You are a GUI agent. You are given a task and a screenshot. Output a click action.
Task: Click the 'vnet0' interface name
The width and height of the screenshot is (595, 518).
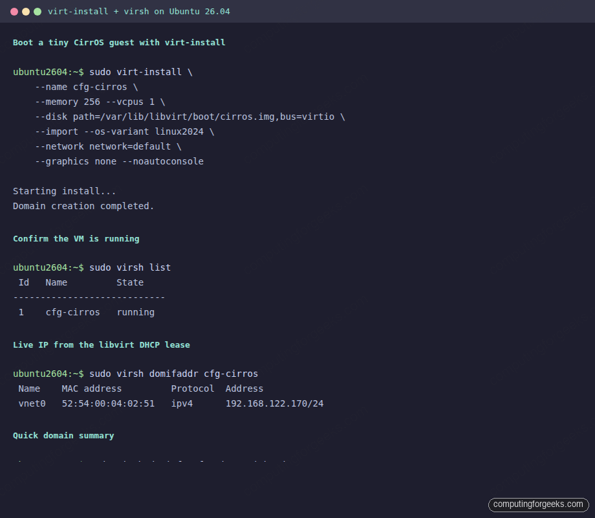pyautogui.click(x=32, y=403)
